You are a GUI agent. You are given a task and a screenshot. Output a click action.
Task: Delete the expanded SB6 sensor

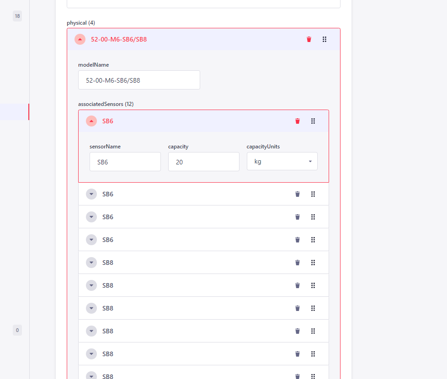point(298,121)
